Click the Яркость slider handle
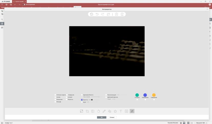 point(92,100)
